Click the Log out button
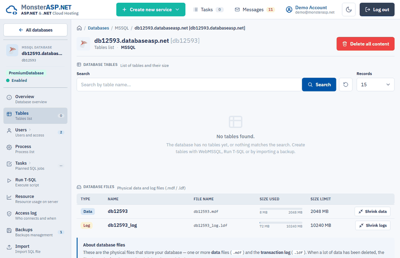 [x=377, y=10]
